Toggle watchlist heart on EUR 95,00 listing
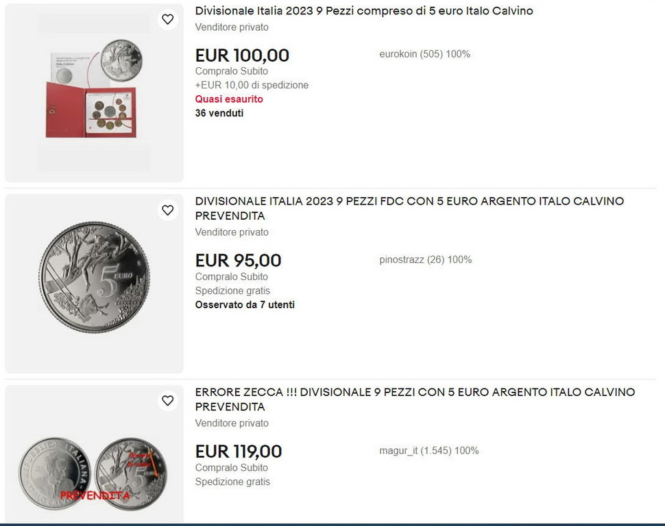Viewport: 665px width, 526px height. 167,210
